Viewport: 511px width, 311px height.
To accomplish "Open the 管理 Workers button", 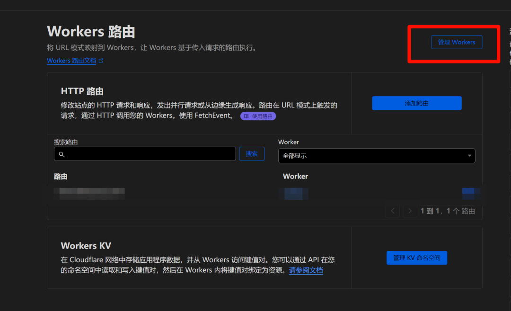I will click(457, 42).
